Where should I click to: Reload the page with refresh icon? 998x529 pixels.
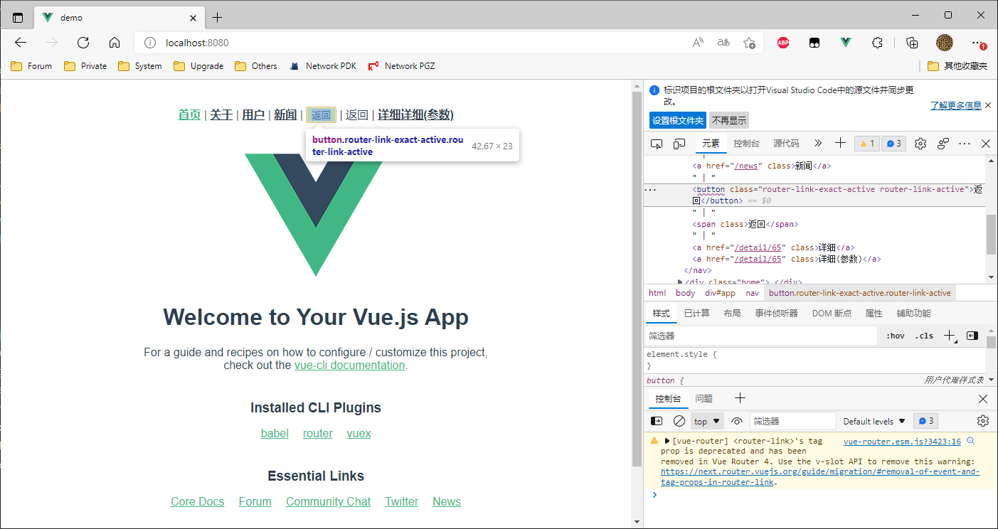[x=83, y=43]
